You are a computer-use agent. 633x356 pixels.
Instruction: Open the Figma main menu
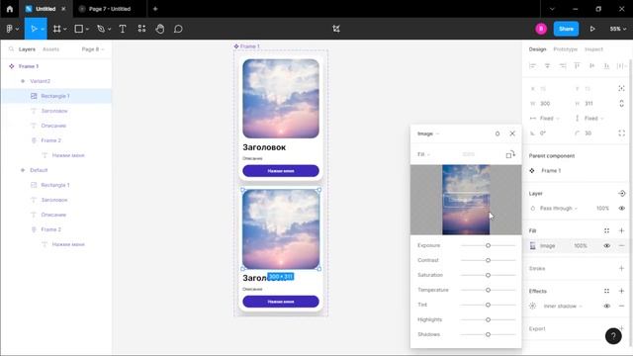point(12,29)
